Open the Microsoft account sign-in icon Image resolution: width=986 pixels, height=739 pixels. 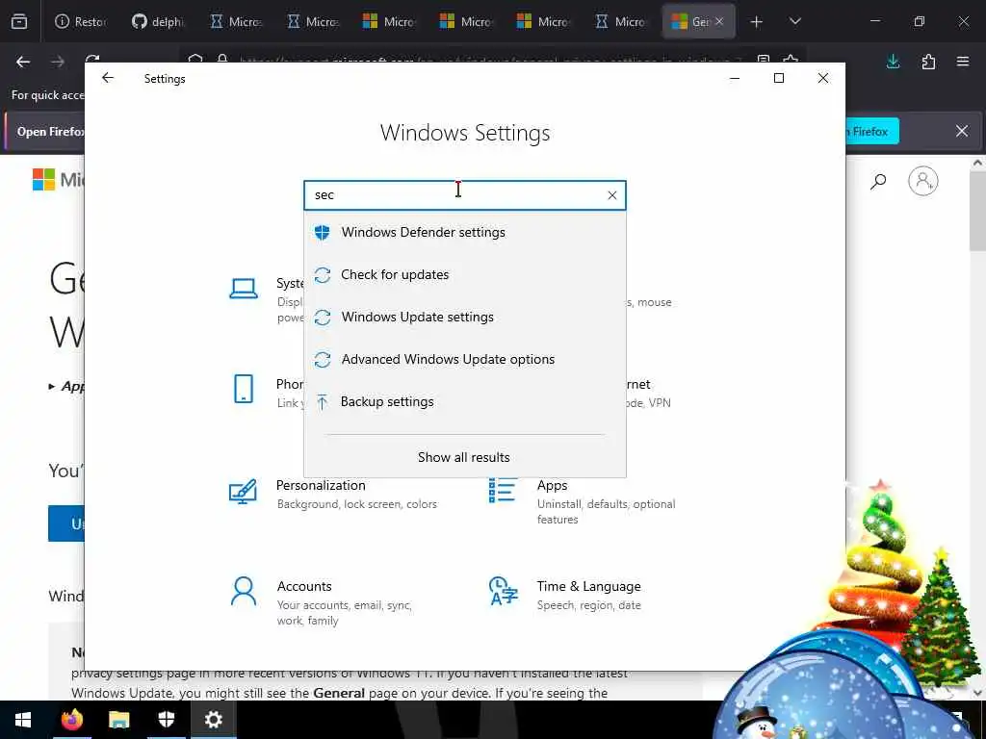point(923,181)
